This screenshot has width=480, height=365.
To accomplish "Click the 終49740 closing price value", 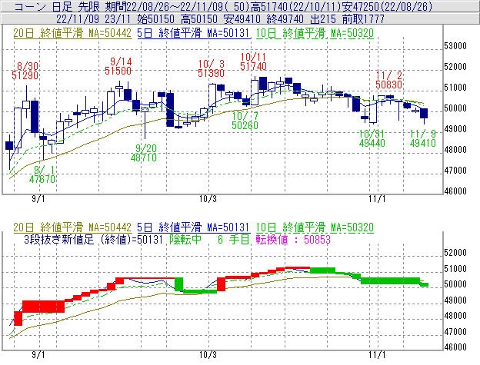I will coord(285,19).
